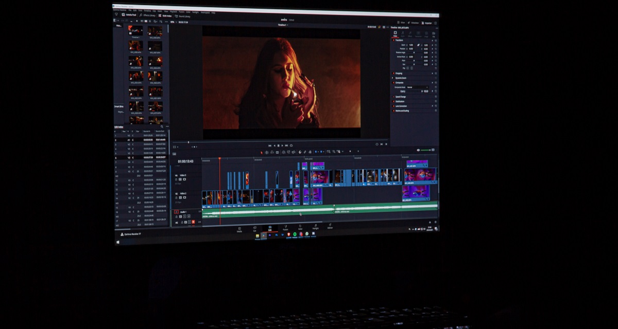Screen dimensions: 618x329
Task: Toggle the timeline Snapping magnet icon
Action: pos(300,152)
